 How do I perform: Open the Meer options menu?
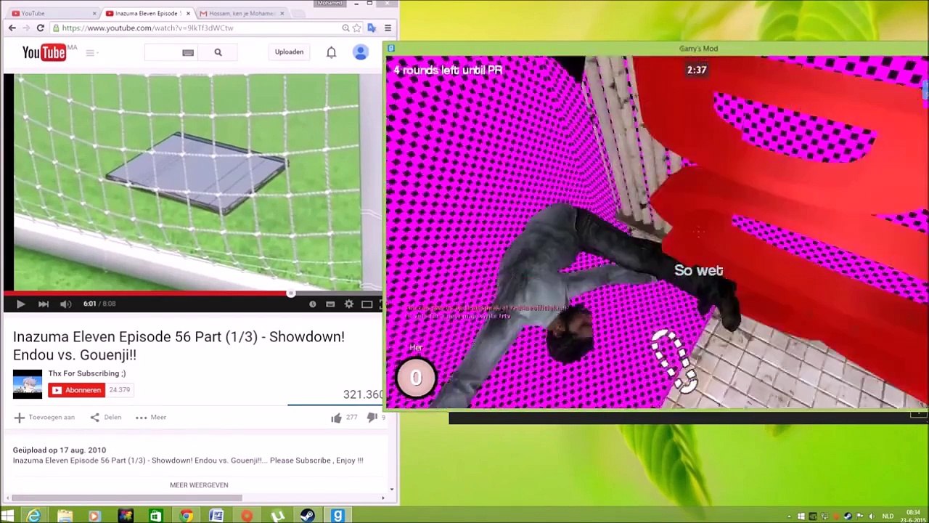pyautogui.click(x=150, y=418)
